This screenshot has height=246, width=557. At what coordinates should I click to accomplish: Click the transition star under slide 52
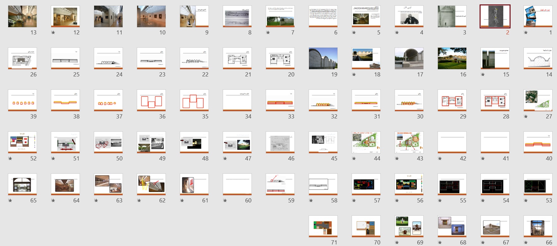click(10, 159)
